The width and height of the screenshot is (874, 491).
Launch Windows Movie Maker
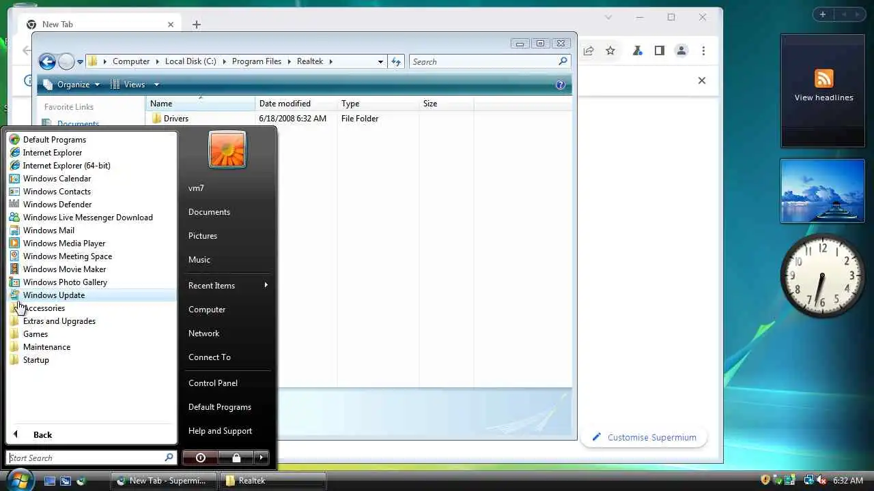tap(91, 269)
